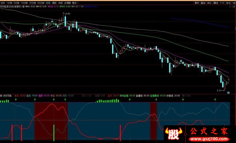Click the 空头: 74.81 indicator label
Viewport: 236px width, 143px height.
32,96
